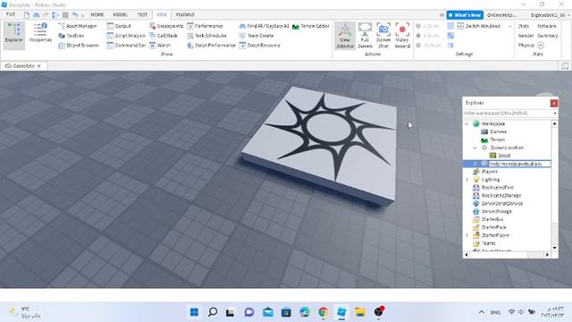The width and height of the screenshot is (572, 322).
Task: Start Video Record
Action: tap(402, 36)
